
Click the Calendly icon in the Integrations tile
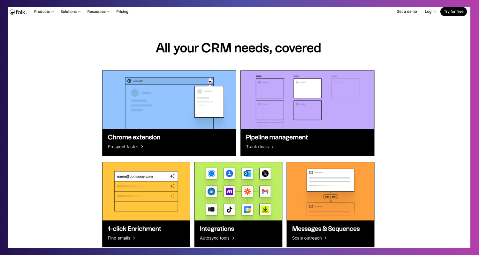click(x=211, y=173)
